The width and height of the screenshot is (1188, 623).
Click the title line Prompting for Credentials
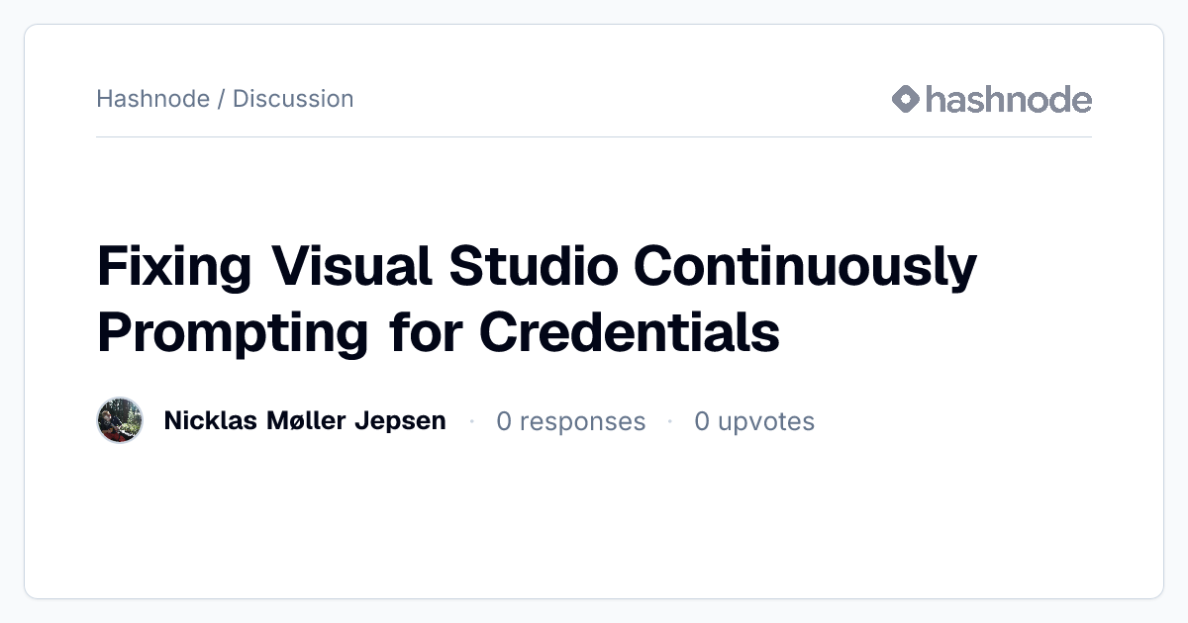pos(439,332)
